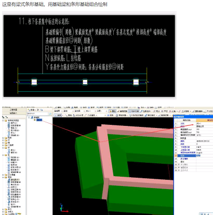
Task: Open the edit rebar toolbar button
Action: point(123,111)
